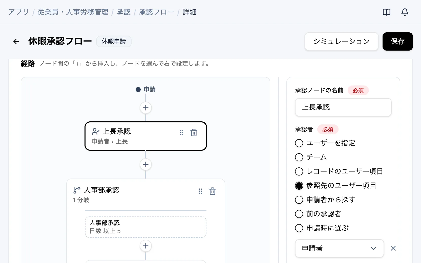Image resolution: width=421 pixels, height=263 pixels.
Task: Select レコードのユーザー項目 radio
Action: point(299,171)
